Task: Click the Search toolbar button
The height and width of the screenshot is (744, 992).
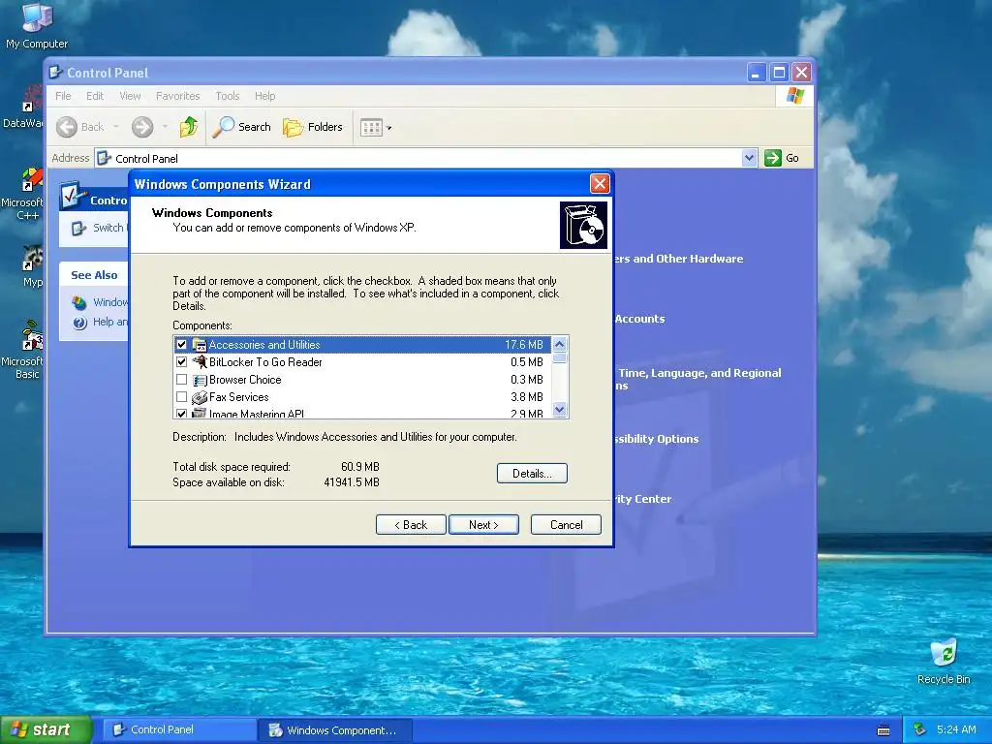Action: pos(241,127)
